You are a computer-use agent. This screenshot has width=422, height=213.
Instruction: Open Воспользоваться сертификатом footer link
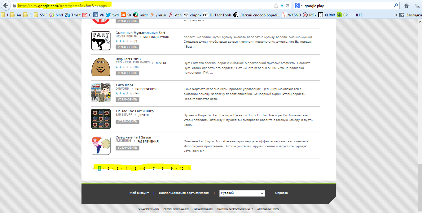[184, 193]
